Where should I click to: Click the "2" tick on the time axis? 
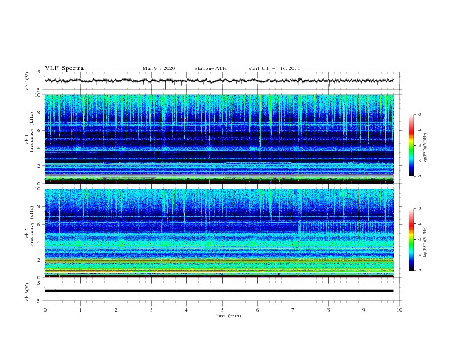(x=116, y=310)
